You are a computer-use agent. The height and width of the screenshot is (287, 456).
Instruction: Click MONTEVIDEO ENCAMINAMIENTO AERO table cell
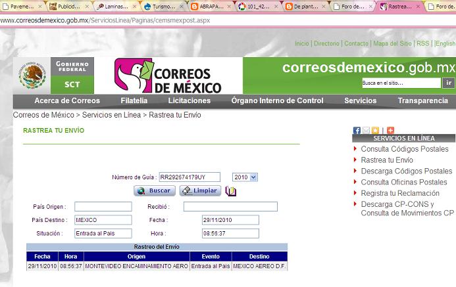(137, 266)
